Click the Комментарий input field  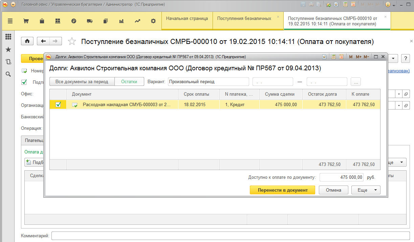pos(231,236)
